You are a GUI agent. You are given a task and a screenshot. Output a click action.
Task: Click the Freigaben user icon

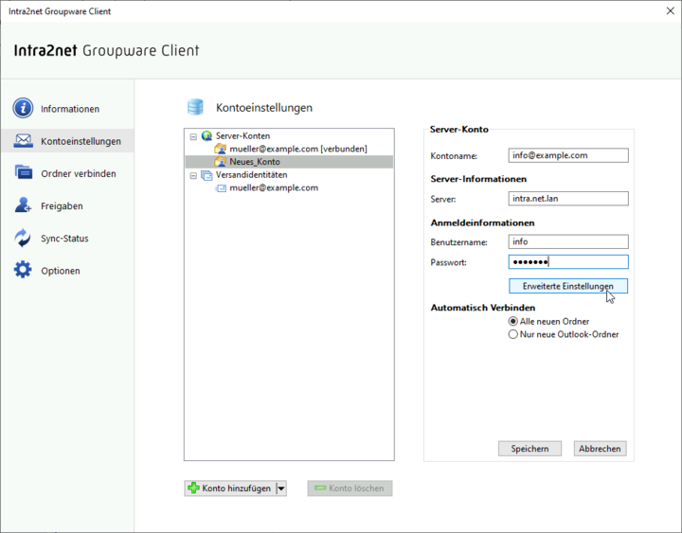coord(23,204)
